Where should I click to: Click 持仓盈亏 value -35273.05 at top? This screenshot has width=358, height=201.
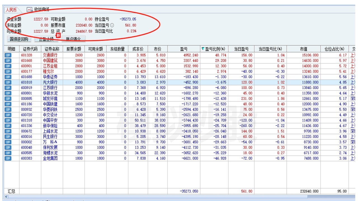[x=128, y=19]
